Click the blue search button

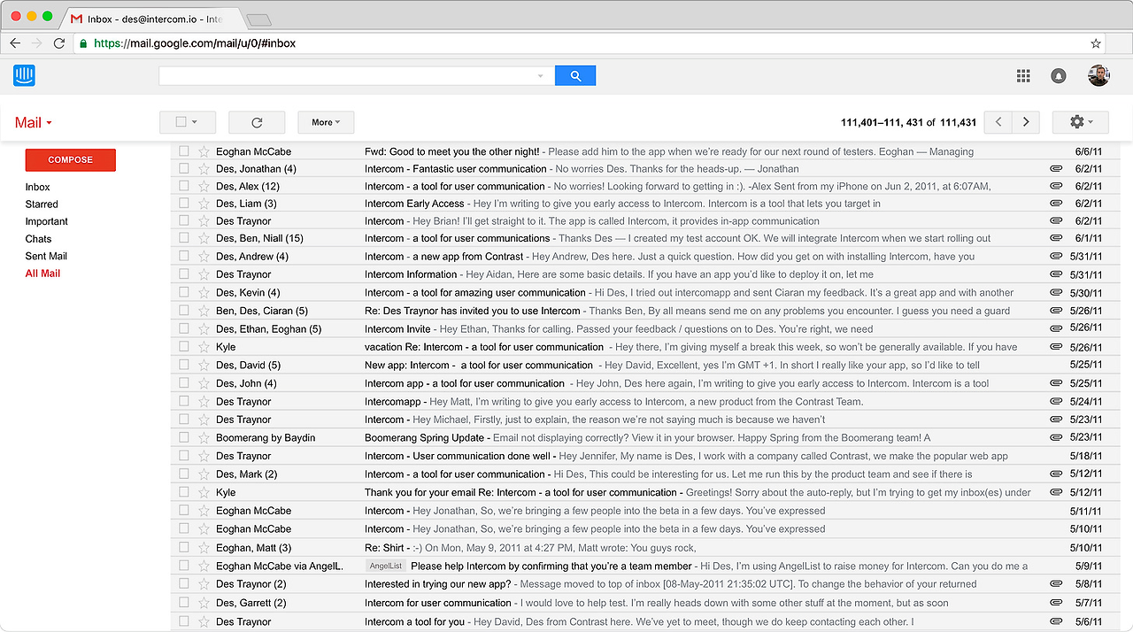[x=575, y=76]
